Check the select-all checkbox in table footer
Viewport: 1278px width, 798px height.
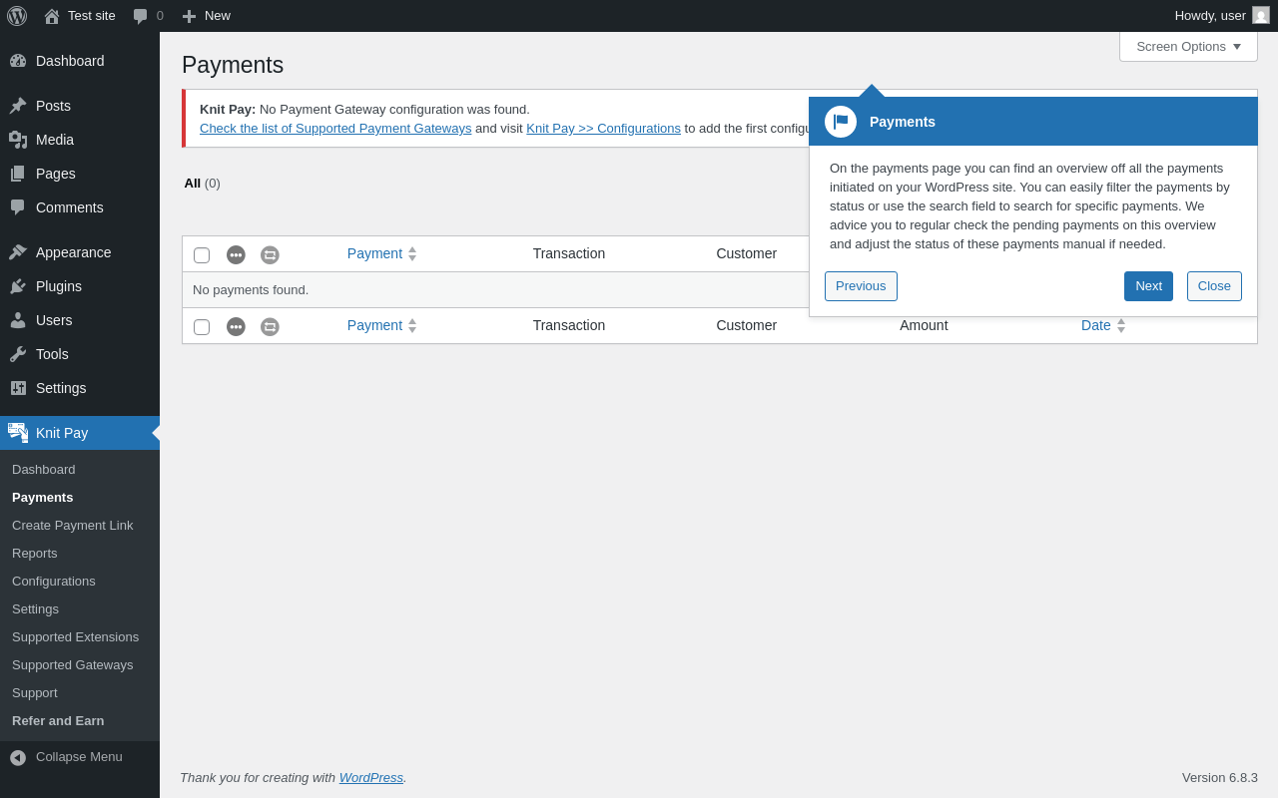click(x=202, y=327)
